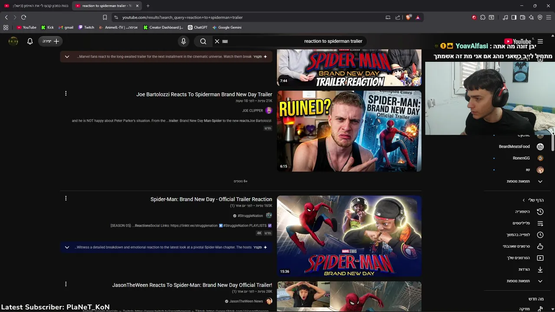Image resolution: width=555 pixels, height=312 pixels.
Task: Reload the page with the browser refresh button
Action: click(23, 17)
